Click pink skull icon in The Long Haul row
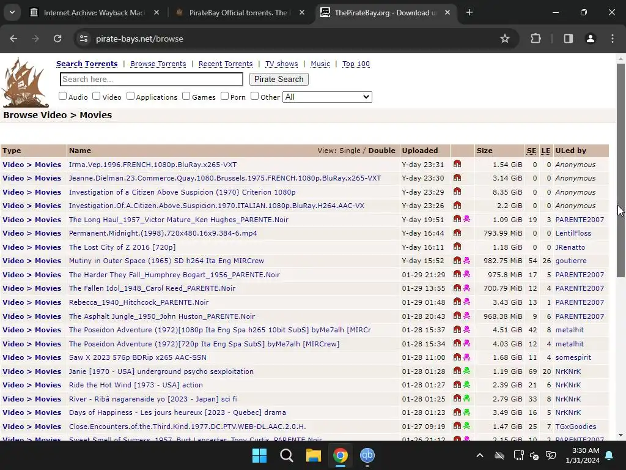Screen dimensions: 626x470 click(x=466, y=219)
